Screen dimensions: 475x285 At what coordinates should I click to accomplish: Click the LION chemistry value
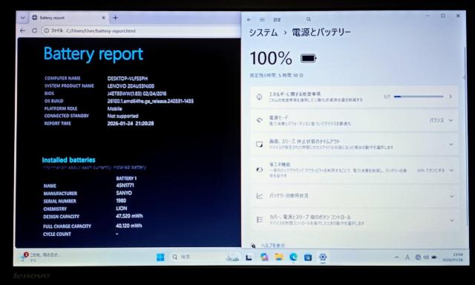pyautogui.click(x=122, y=209)
